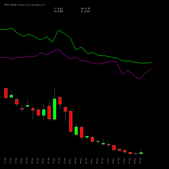Click the TITAN 3200.00 CE Option Chart title
169x169 pixels.
(25, 5)
